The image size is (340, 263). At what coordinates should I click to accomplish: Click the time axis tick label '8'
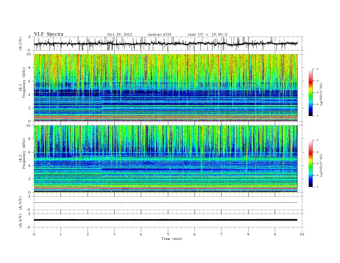[248, 234]
